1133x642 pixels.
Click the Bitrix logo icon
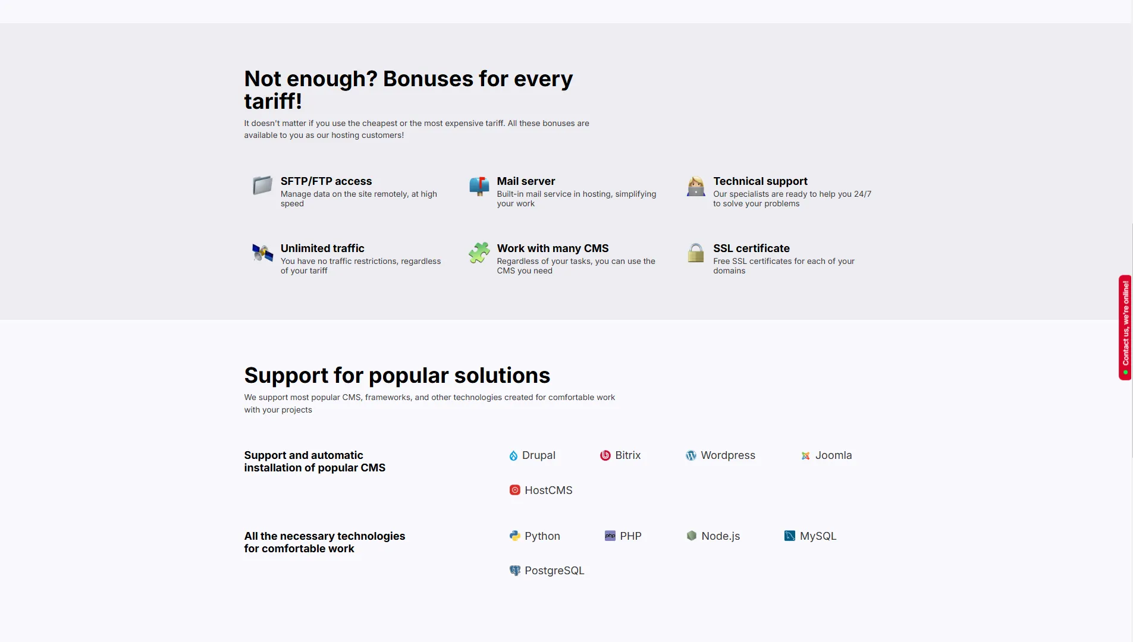(605, 456)
